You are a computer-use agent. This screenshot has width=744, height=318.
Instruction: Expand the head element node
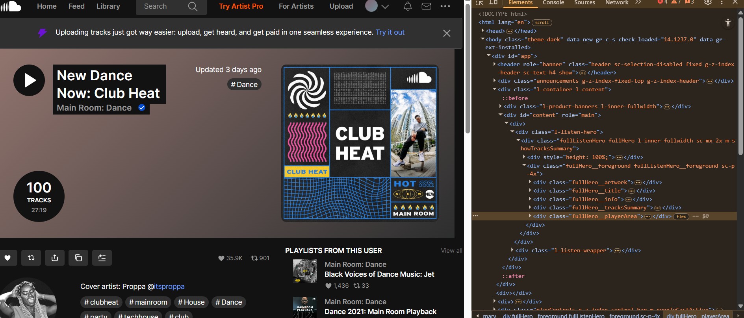click(483, 31)
